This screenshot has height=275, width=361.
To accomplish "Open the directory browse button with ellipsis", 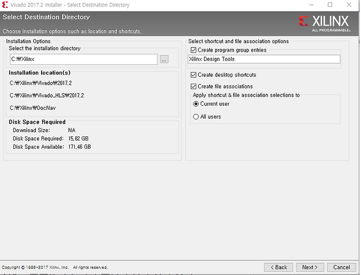I will click(x=164, y=59).
